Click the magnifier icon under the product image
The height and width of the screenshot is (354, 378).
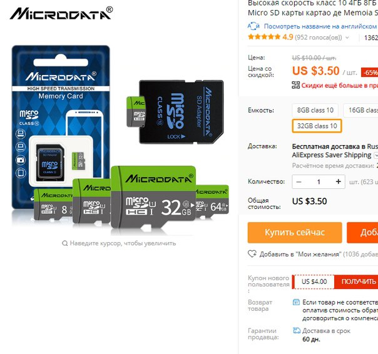coord(64,243)
